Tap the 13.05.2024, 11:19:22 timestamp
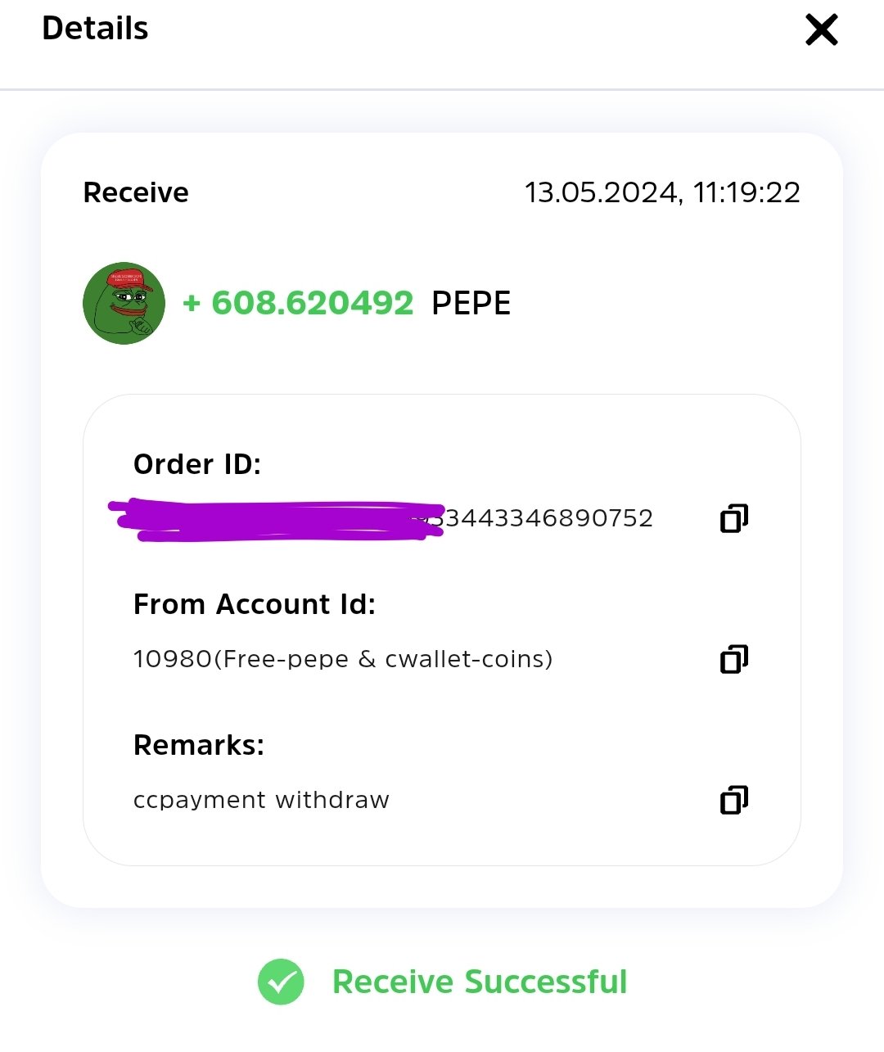 662,192
